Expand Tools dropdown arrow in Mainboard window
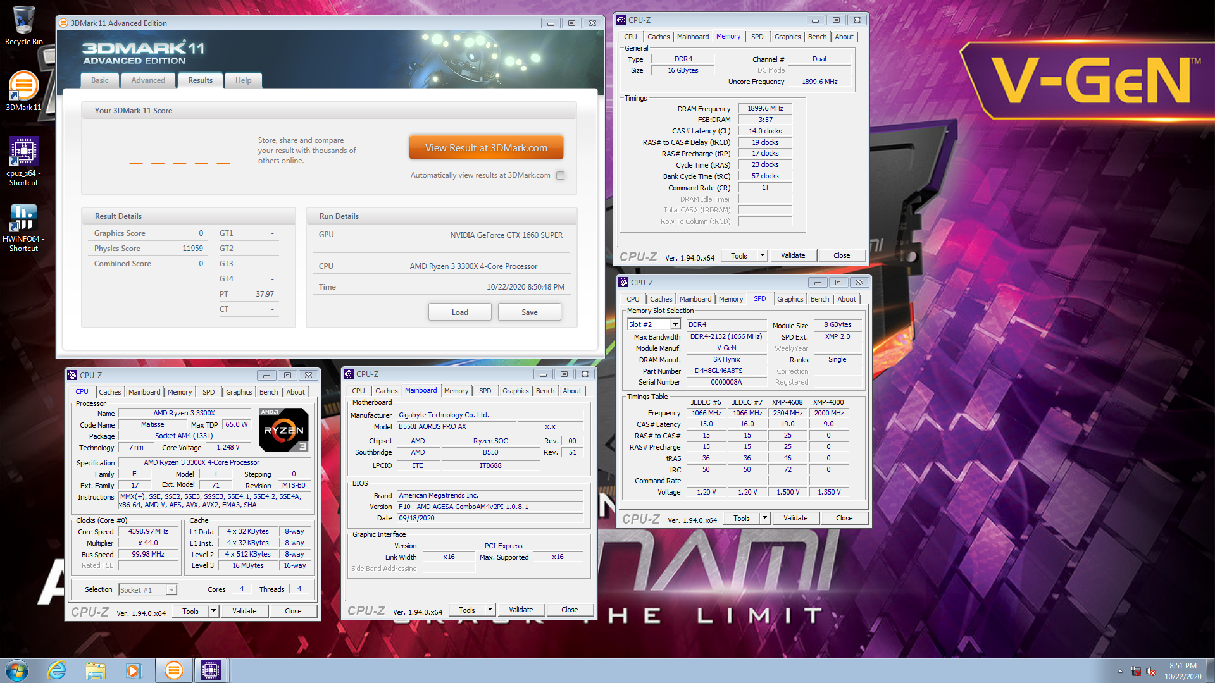This screenshot has width=1215, height=683. [490, 610]
